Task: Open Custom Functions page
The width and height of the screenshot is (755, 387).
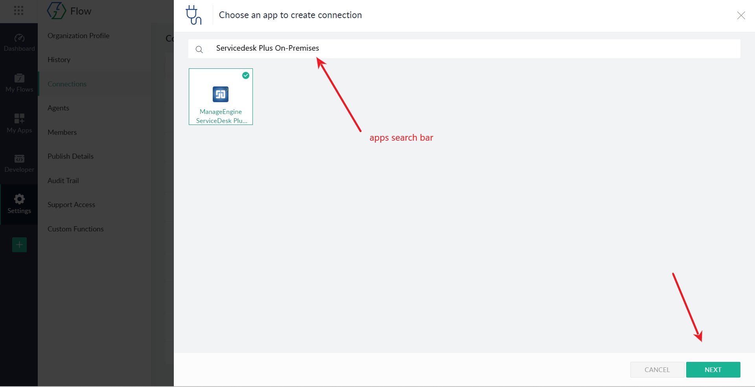Action: (75, 229)
